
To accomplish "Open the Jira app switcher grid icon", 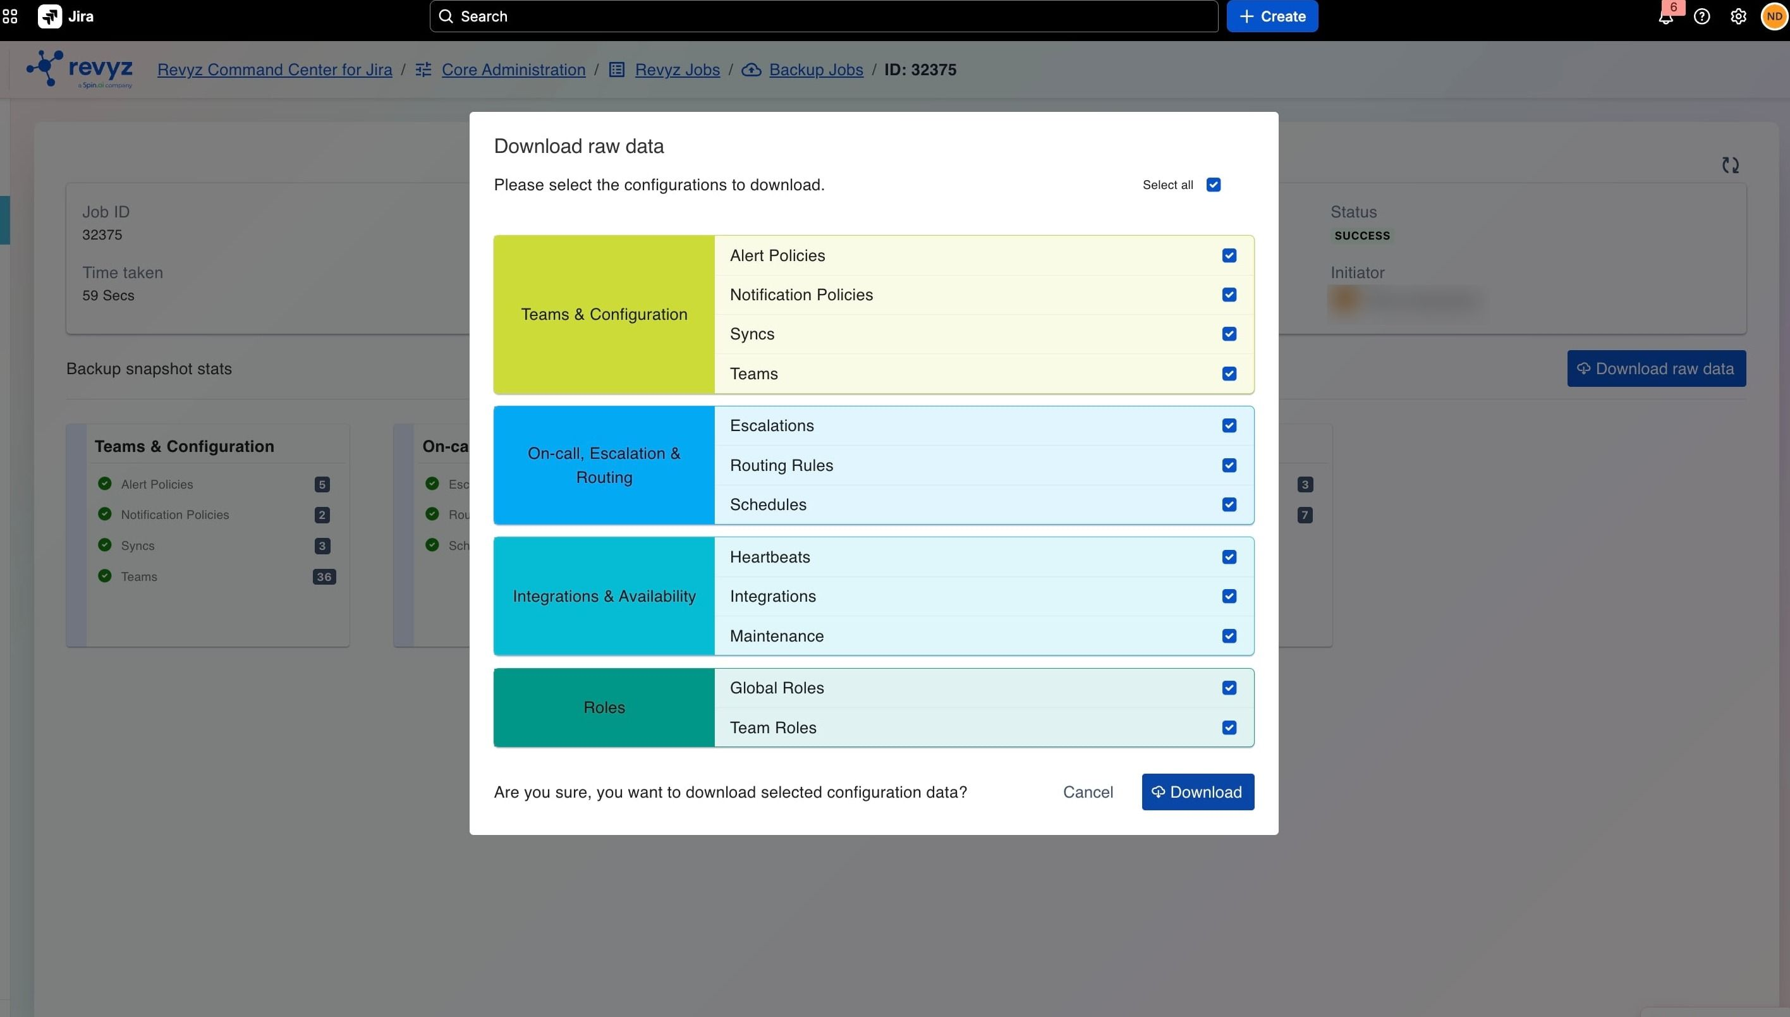I will point(9,16).
